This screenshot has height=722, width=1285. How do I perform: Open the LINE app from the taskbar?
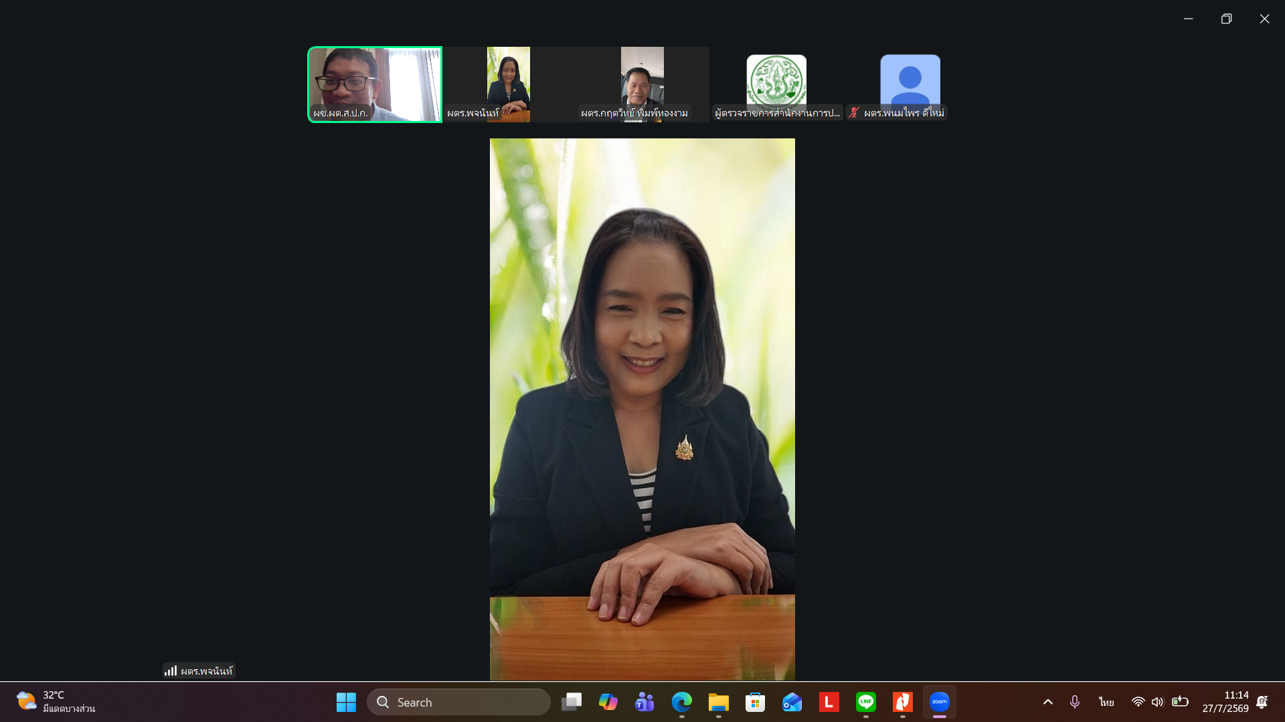(866, 702)
